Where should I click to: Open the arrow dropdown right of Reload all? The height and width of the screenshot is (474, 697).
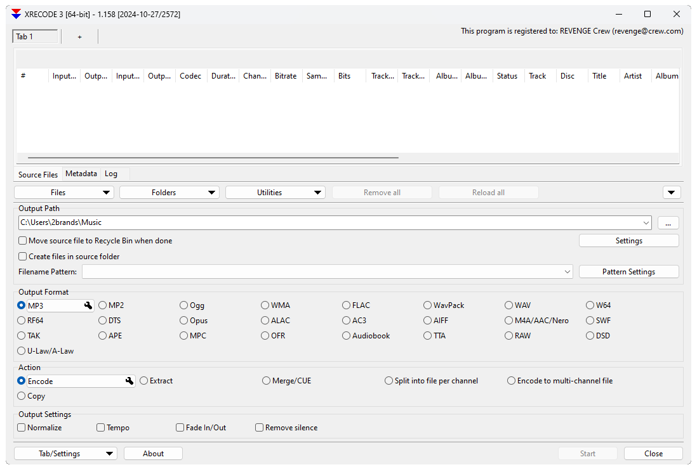pyautogui.click(x=671, y=193)
